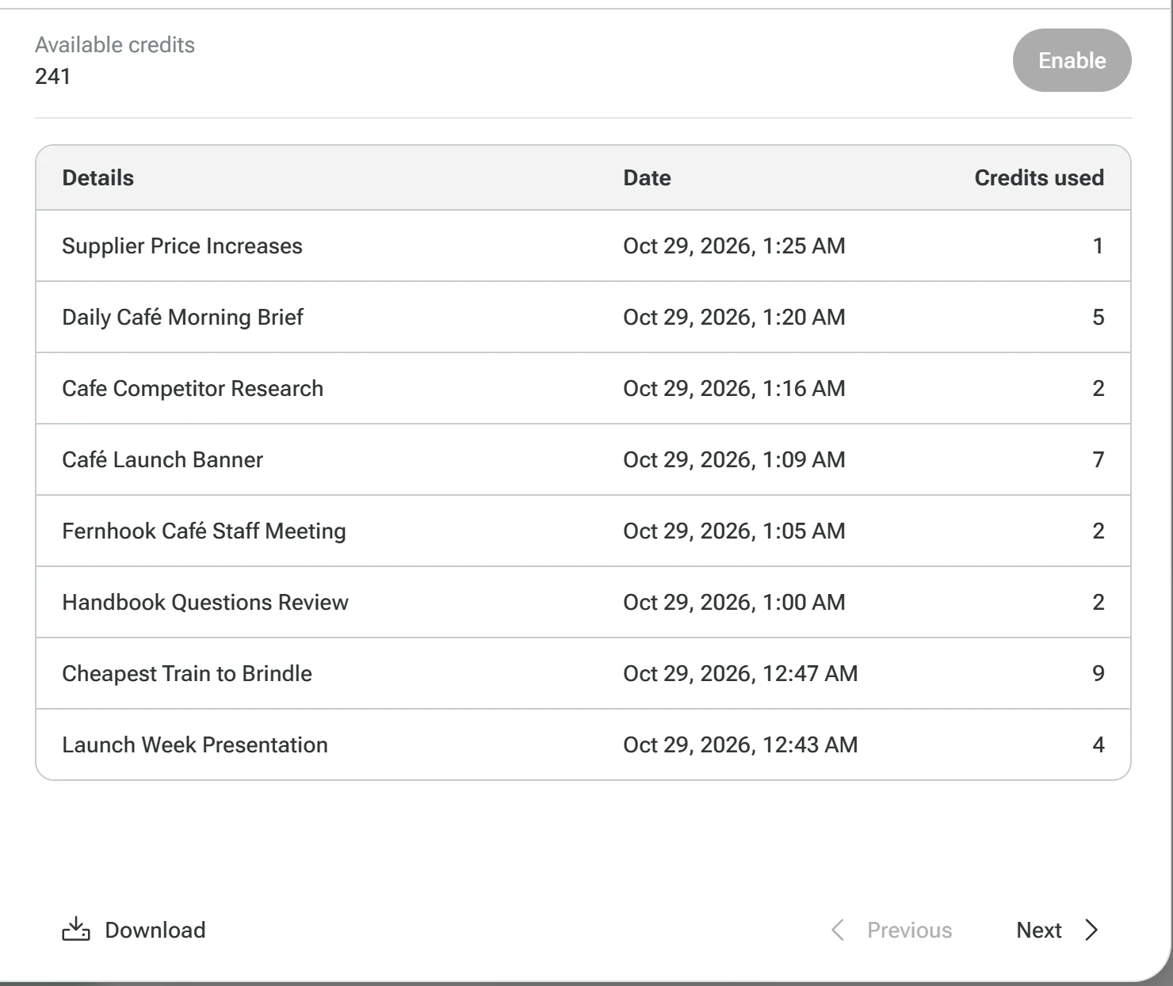Image resolution: width=1173 pixels, height=986 pixels.
Task: Select Cheapest Train to Brindle entry
Action: tap(187, 673)
